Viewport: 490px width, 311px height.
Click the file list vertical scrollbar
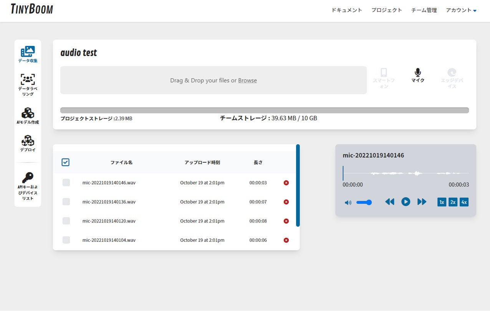[x=298, y=185]
